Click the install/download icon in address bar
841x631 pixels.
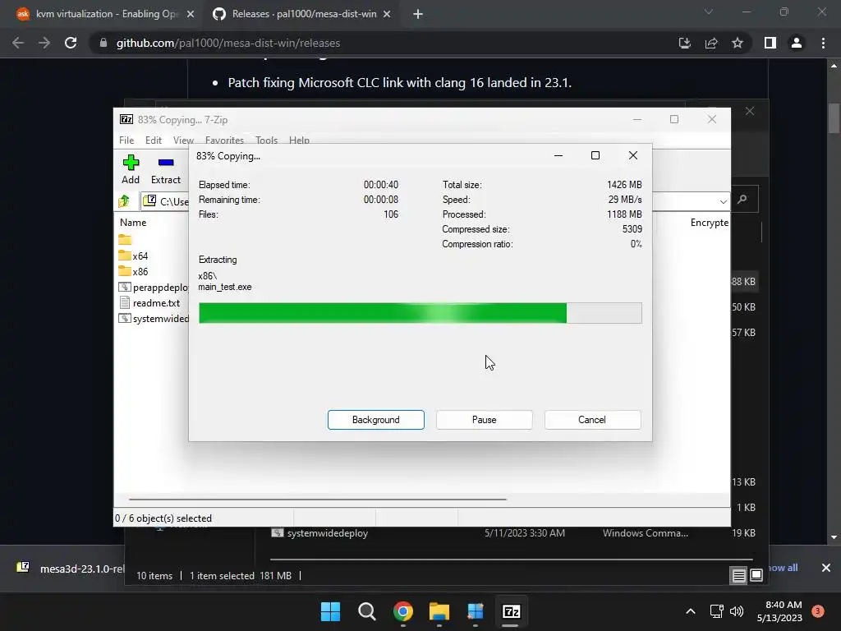(685, 43)
